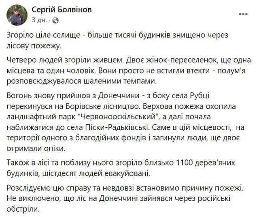Click the paragraph starting 'Розслідуємо цю справу'
The width and height of the screenshot is (259, 217).
coord(121,199)
